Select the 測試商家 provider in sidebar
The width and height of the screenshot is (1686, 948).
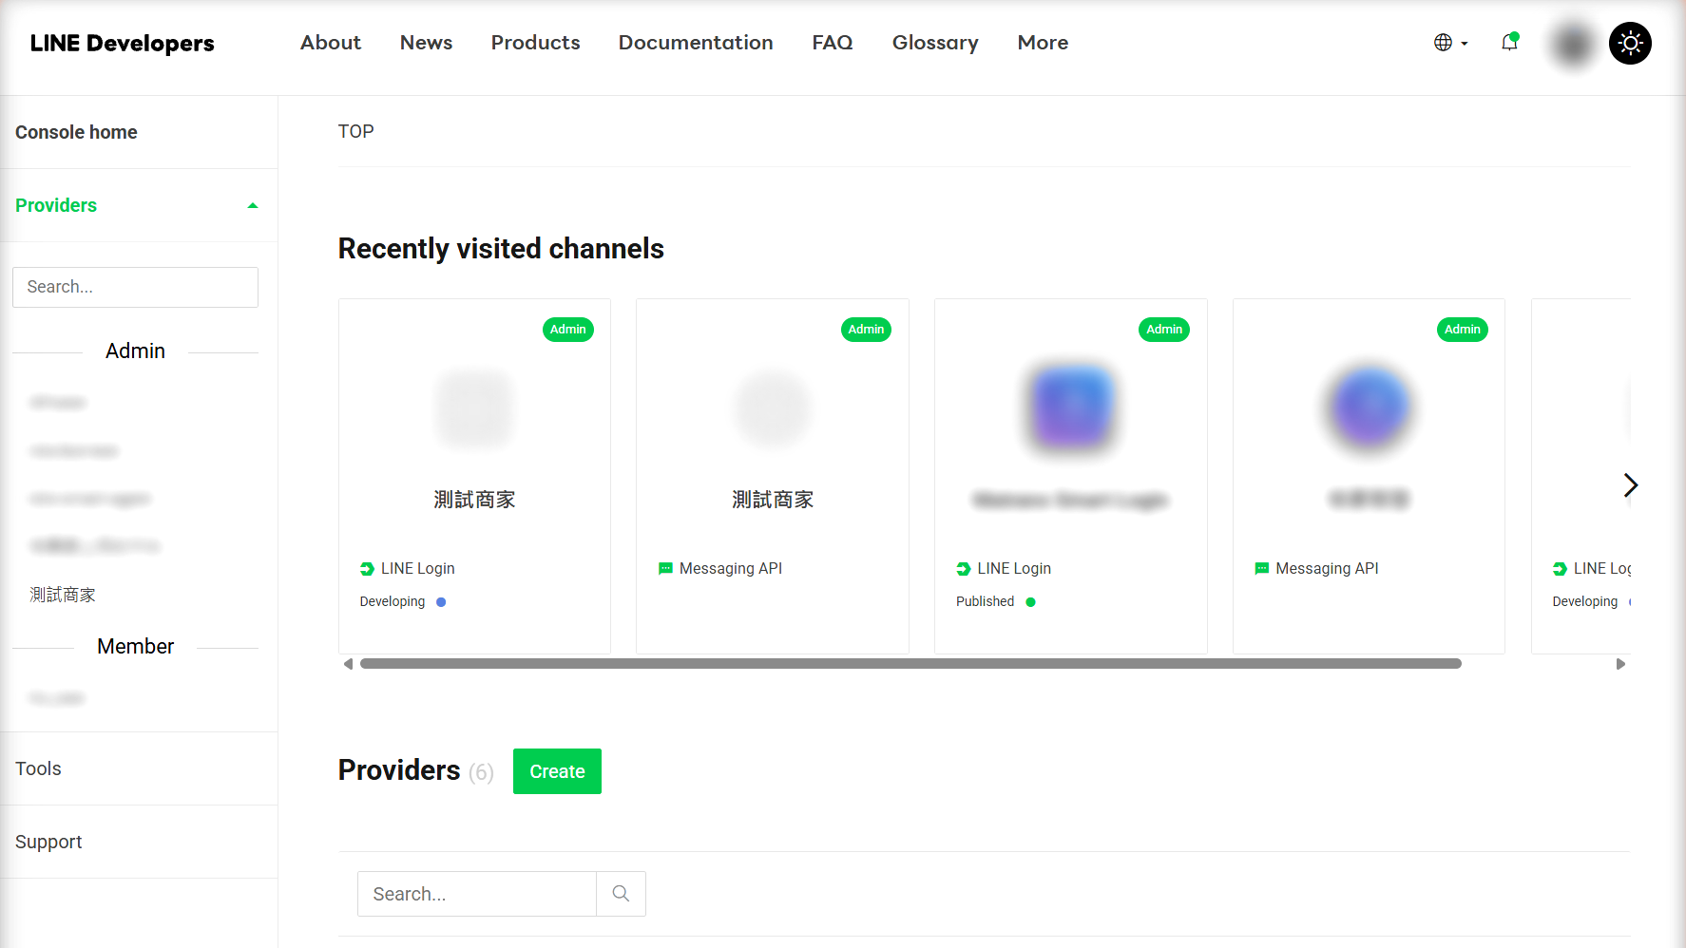pyautogui.click(x=63, y=595)
